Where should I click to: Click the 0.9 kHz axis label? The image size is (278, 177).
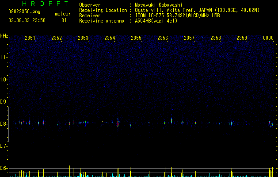[4, 102]
